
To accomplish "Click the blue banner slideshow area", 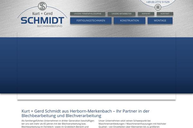I will (96, 65).
